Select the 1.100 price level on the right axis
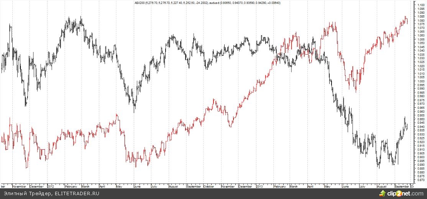Screen dimensions: 427x199 click(420, 5)
